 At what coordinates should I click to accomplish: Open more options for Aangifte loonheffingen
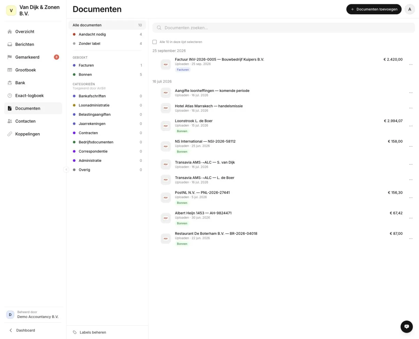point(411,93)
